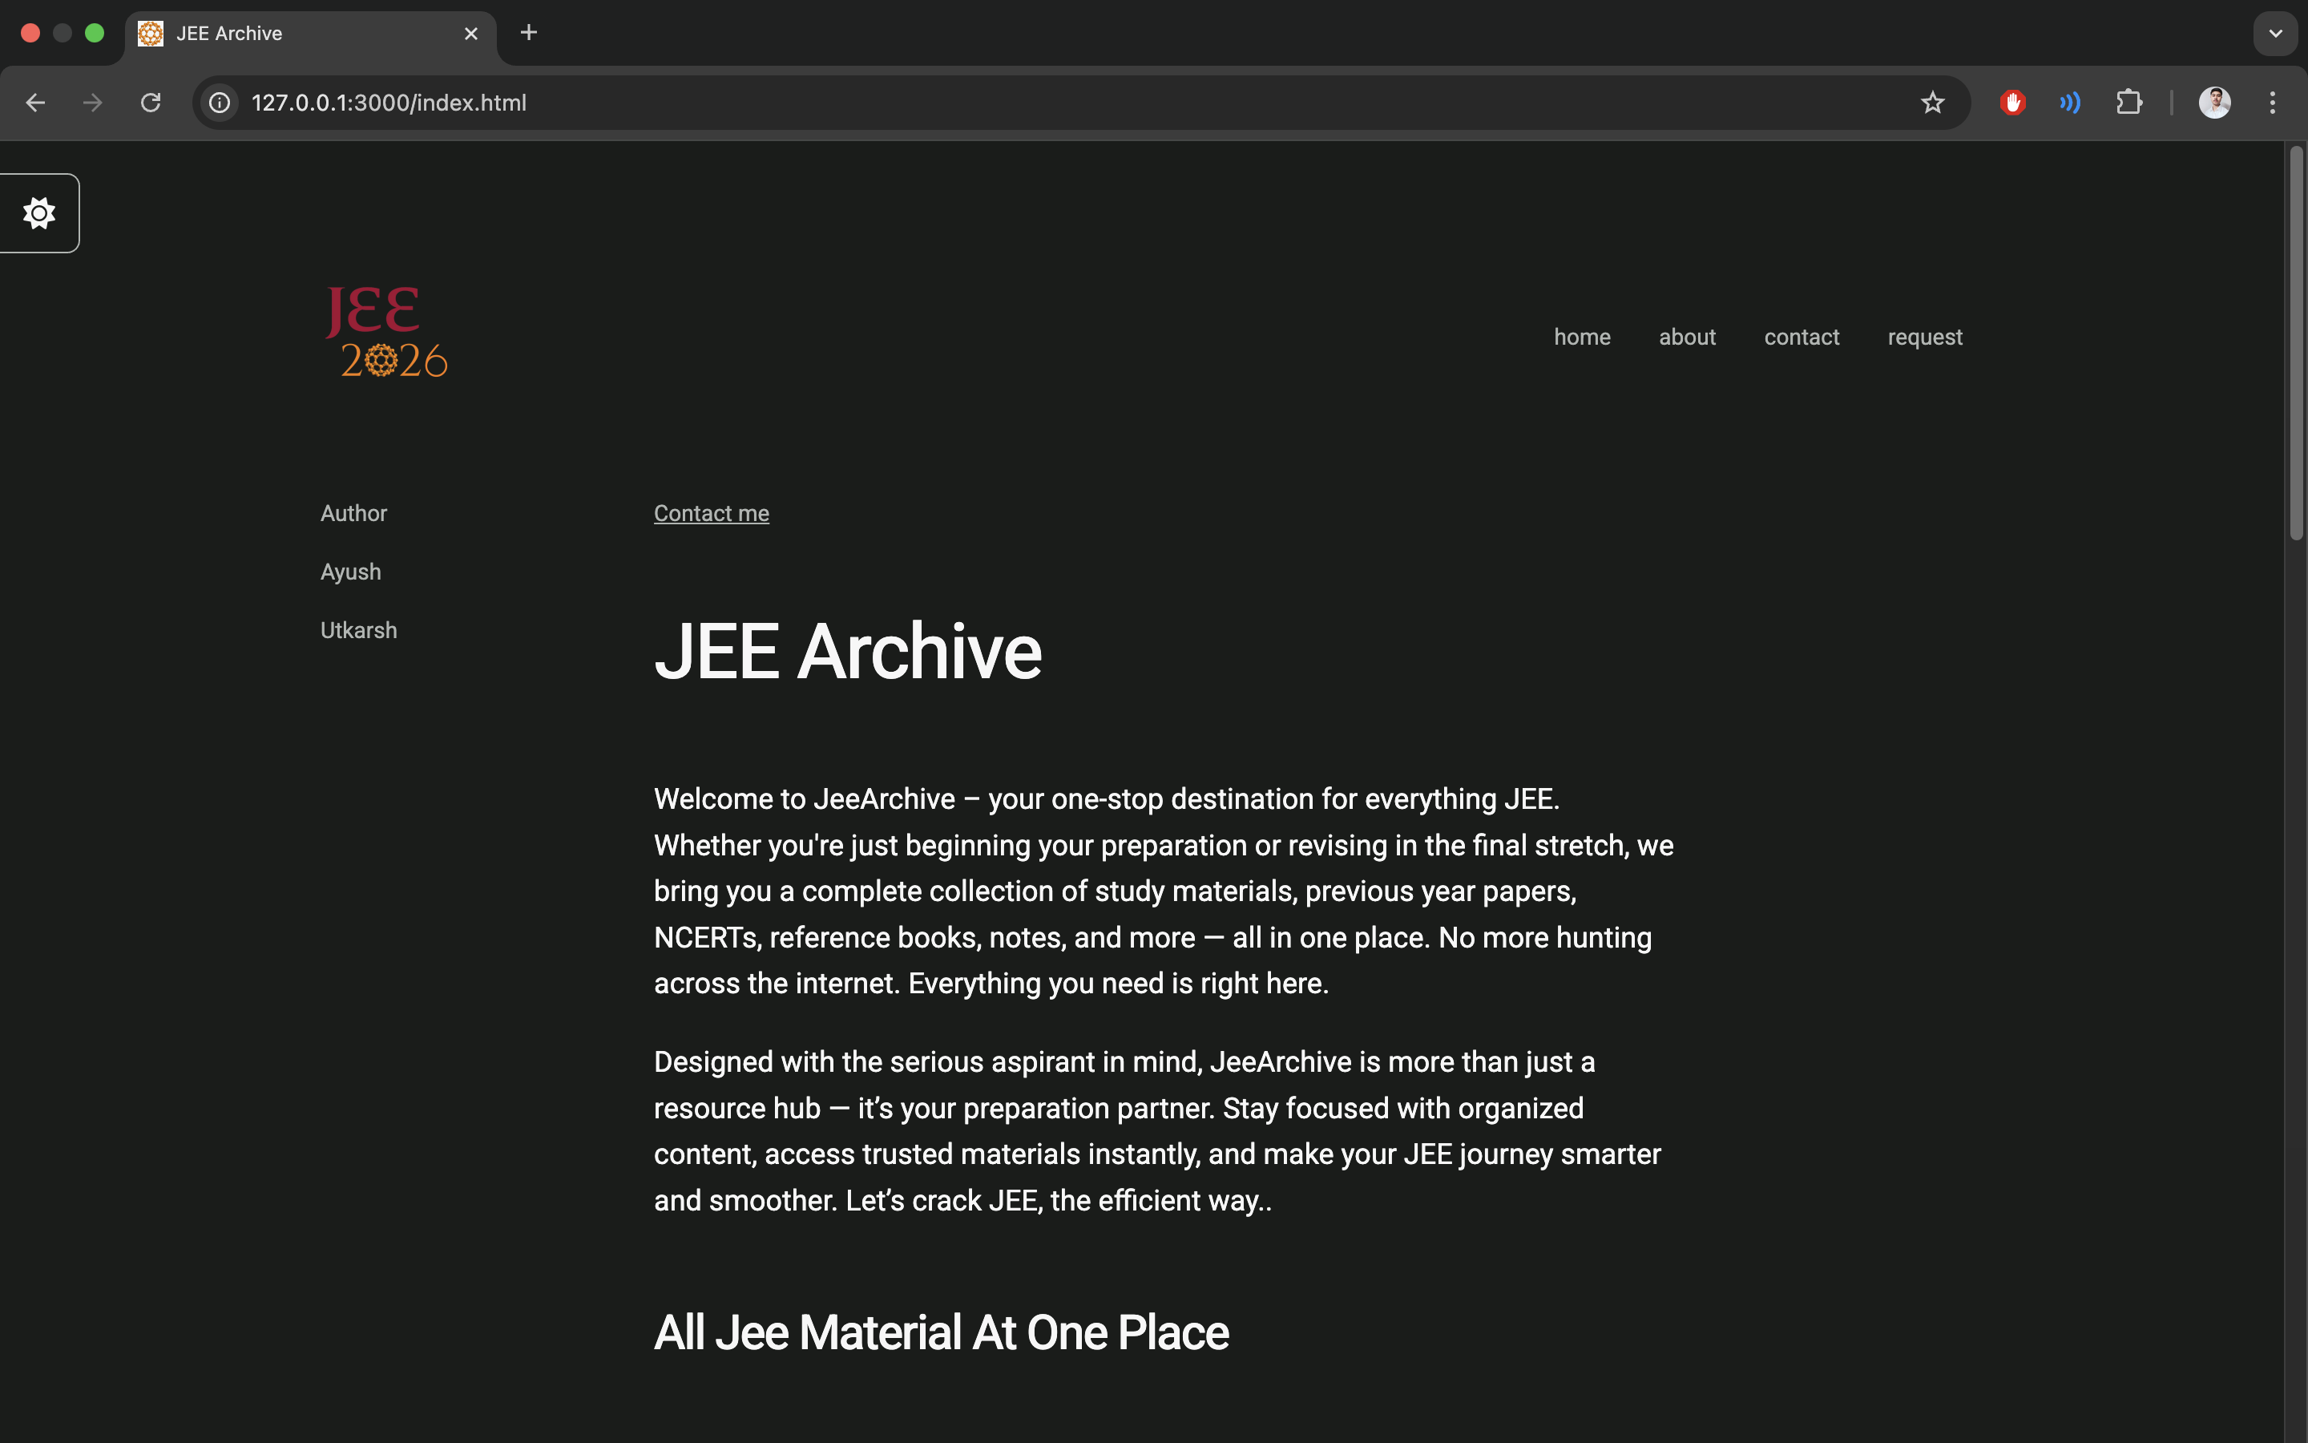Reload the page with the refresh icon
2308x1443 pixels.
coord(151,102)
